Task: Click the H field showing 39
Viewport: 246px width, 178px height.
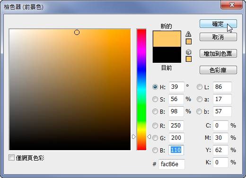Action: click(x=176, y=87)
